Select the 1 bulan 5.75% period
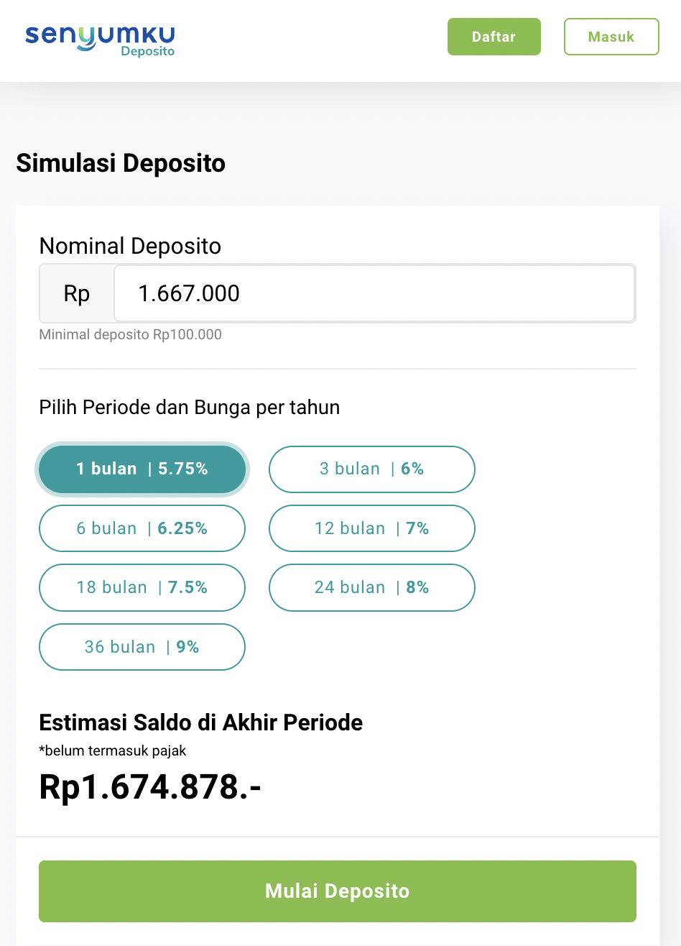 pos(142,469)
